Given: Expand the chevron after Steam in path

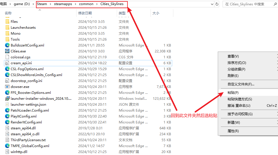Looking at the screenshot, I should point(50,4).
